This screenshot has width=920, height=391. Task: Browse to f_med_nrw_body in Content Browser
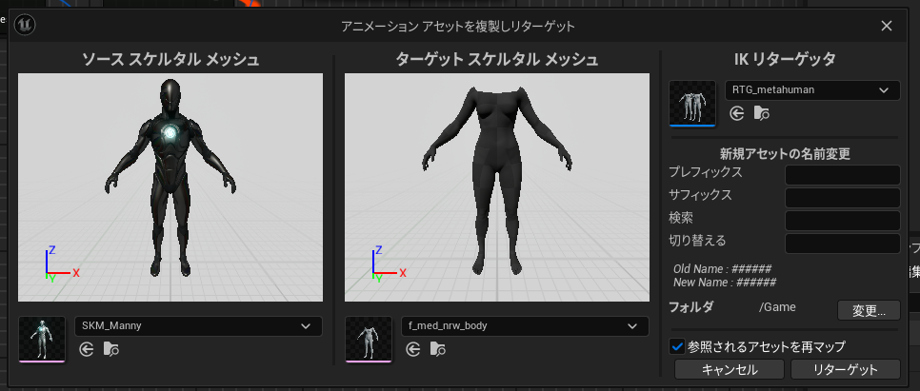pyautogui.click(x=438, y=349)
